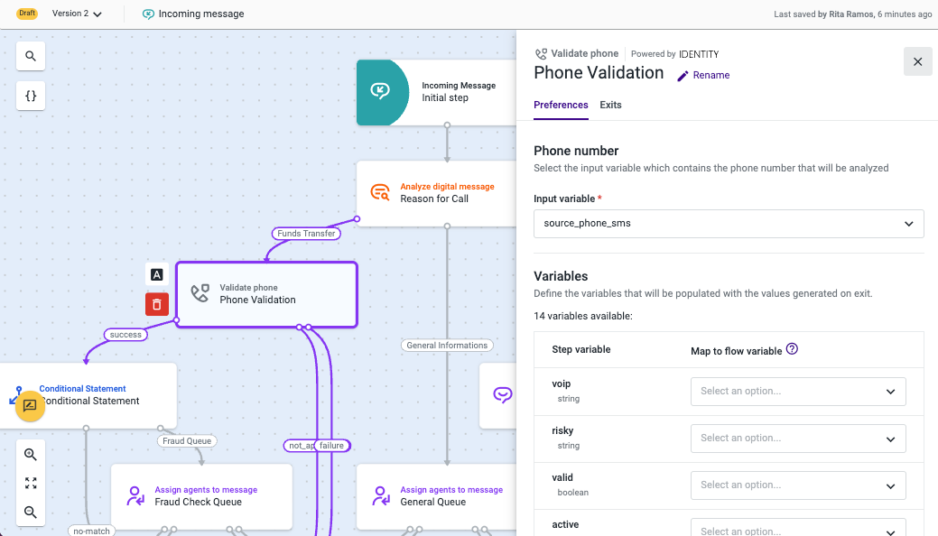Viewport: 938px width, 536px height.
Task: Click the pencil Rename icon
Action: (x=683, y=76)
